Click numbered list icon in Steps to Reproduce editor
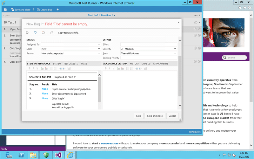This screenshot has height=159, width=254. tap(55, 68)
